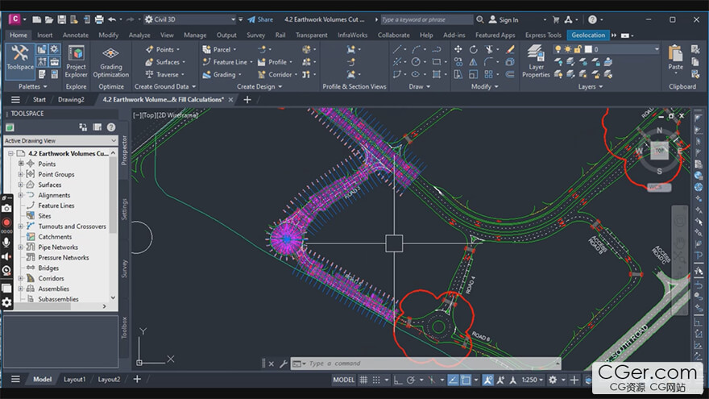Open Layer Properties manager
This screenshot has width=709, height=399.
pos(536,60)
